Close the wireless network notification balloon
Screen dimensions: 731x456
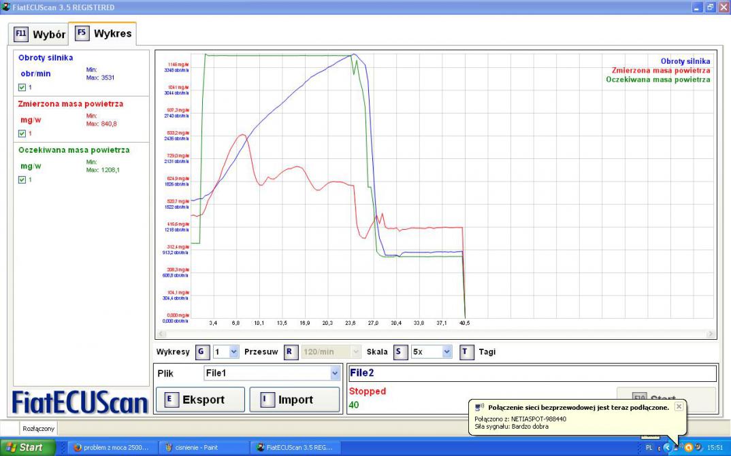(x=679, y=406)
